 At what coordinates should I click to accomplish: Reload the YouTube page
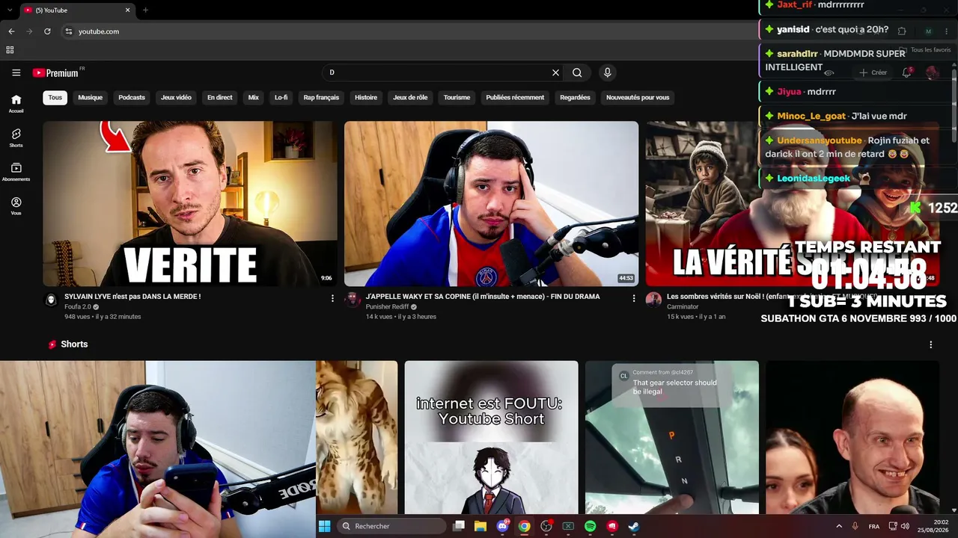click(47, 31)
